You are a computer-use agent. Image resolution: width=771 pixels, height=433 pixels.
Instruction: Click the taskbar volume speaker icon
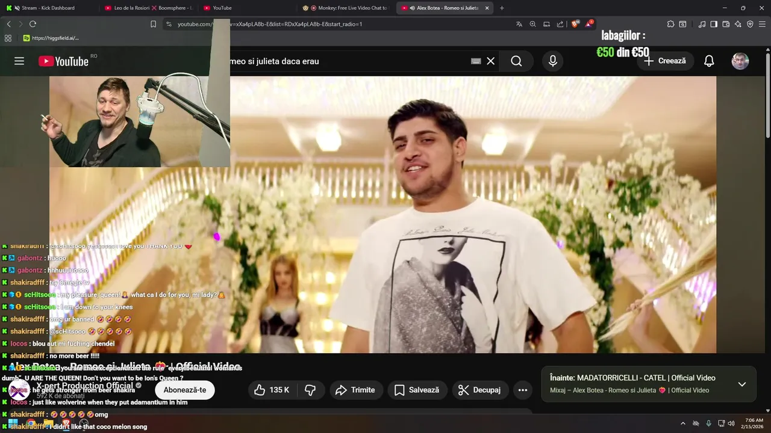click(731, 423)
